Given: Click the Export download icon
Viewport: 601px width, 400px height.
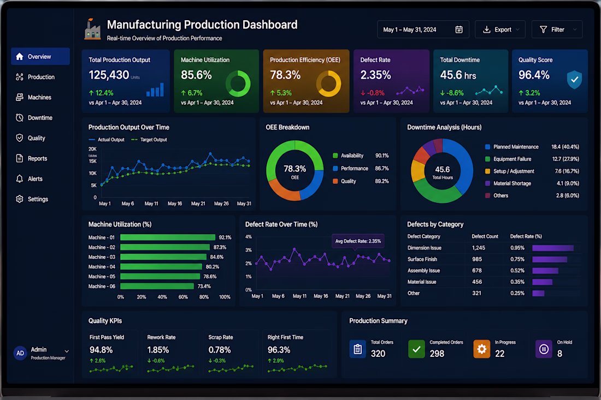Looking at the screenshot, I should [486, 29].
